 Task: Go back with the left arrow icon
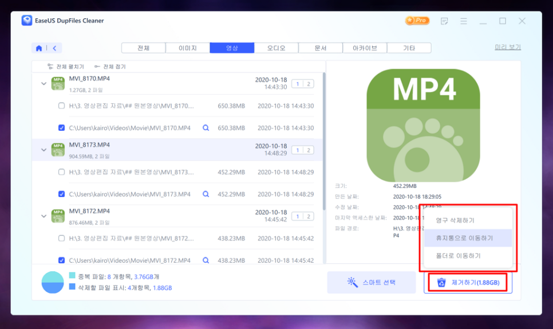54,48
